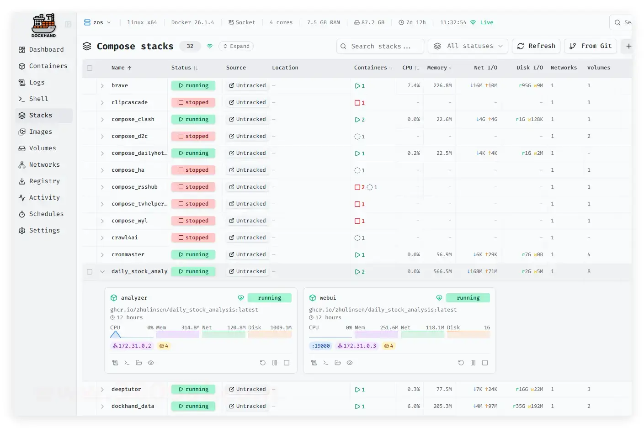This screenshot has width=644, height=428.
Task: Check the select-all checkbox in the table header
Action: pos(90,68)
